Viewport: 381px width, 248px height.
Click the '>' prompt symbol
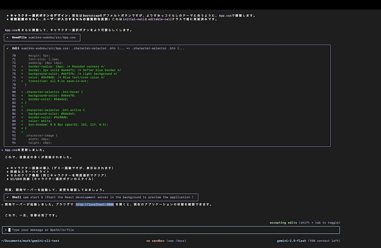click(x=6, y=230)
